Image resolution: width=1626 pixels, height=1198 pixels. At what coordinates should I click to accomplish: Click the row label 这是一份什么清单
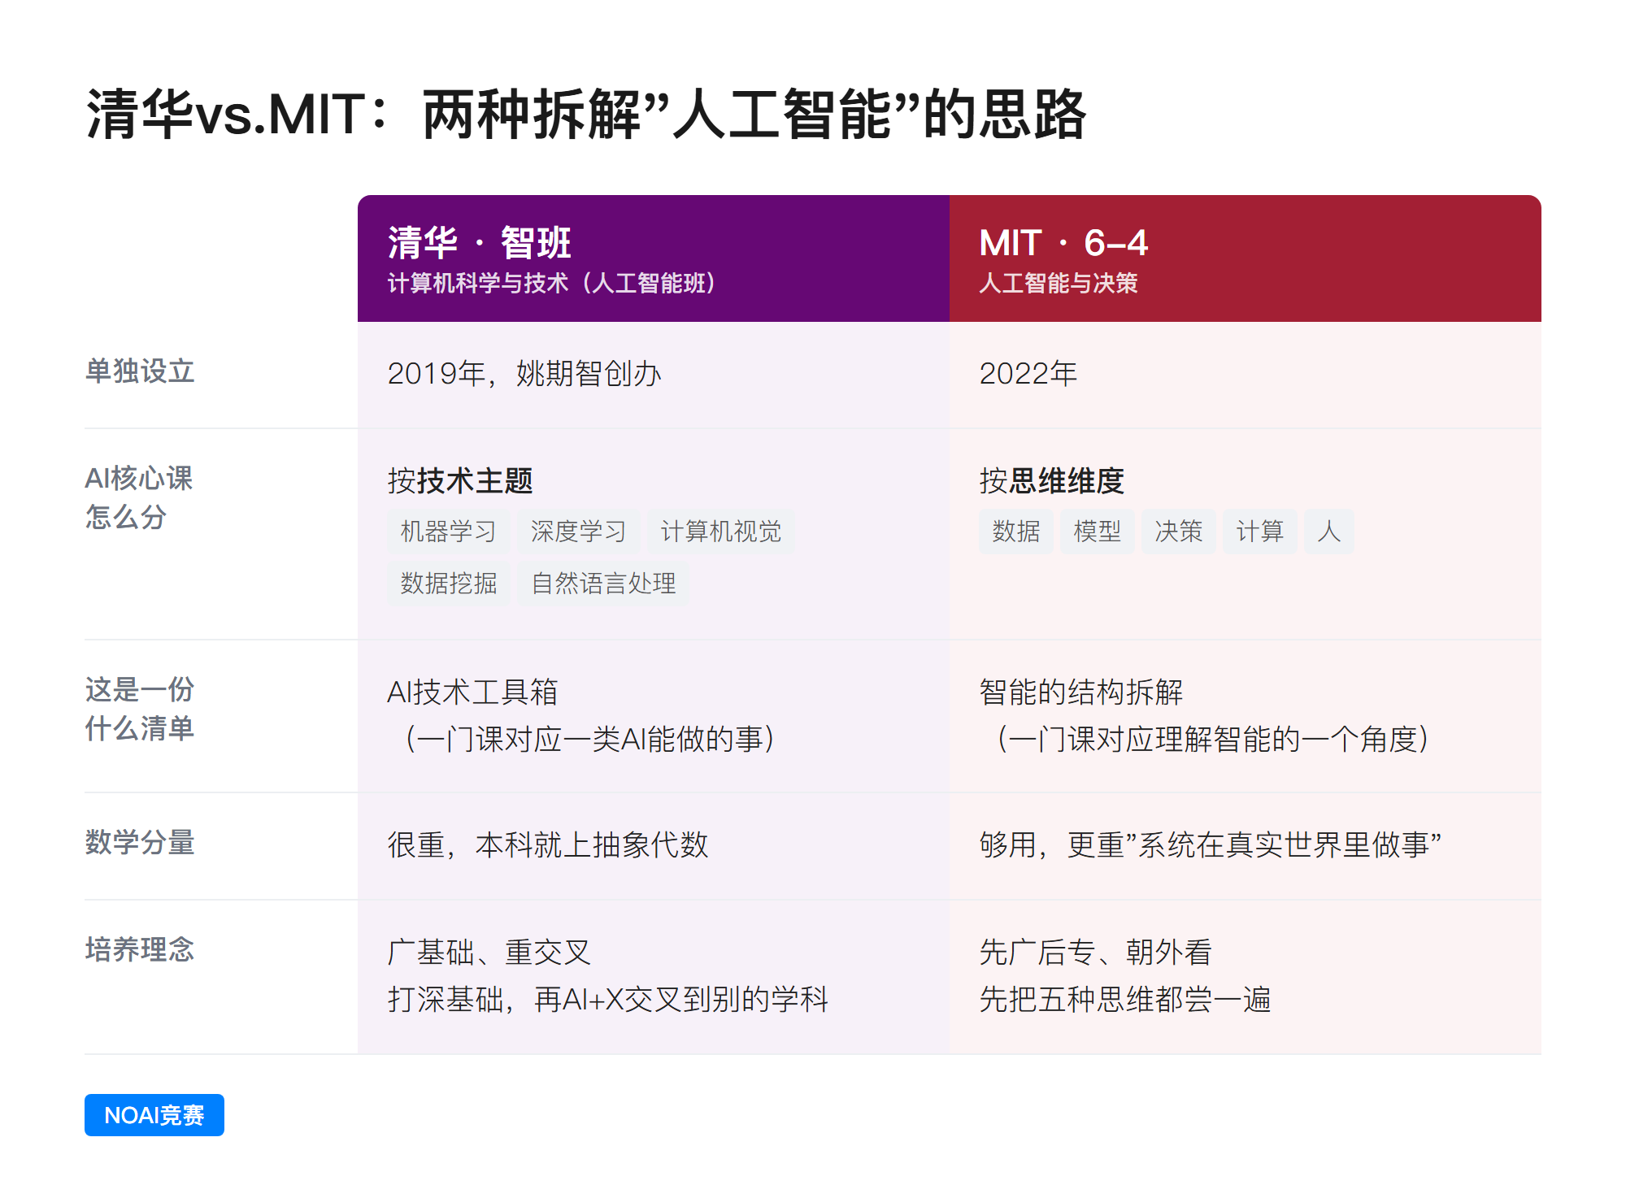click(x=140, y=709)
